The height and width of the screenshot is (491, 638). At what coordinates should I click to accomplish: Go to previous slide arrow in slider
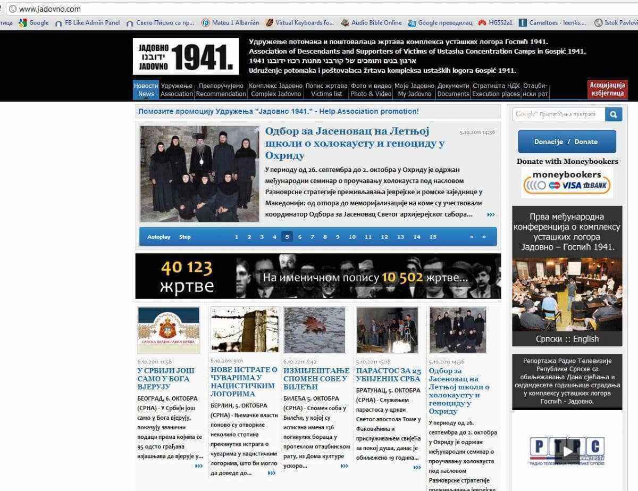pyautogui.click(x=472, y=237)
